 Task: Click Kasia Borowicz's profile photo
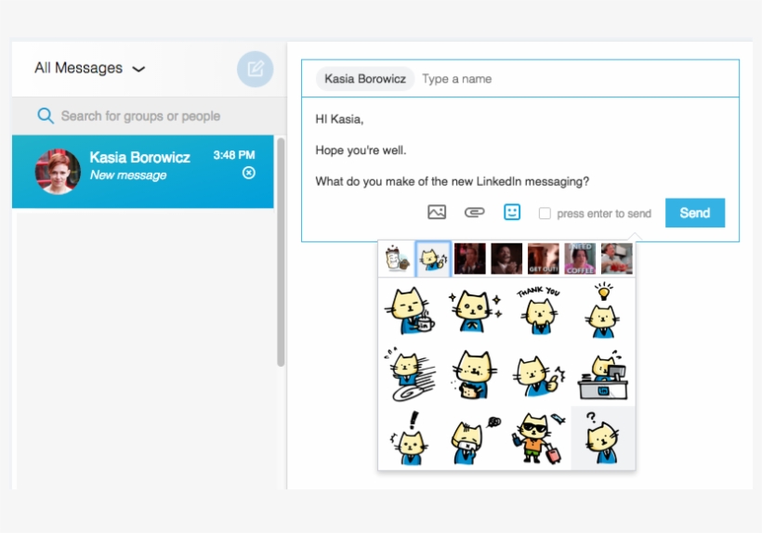pyautogui.click(x=58, y=172)
